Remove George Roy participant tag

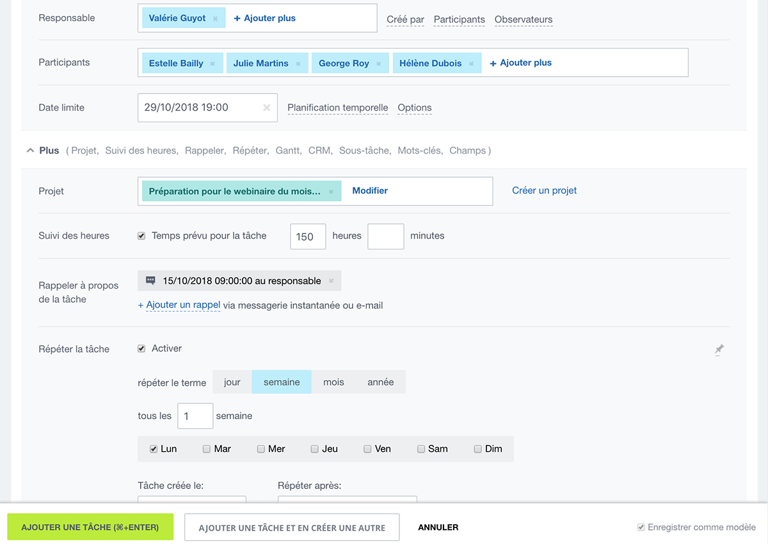pos(378,63)
